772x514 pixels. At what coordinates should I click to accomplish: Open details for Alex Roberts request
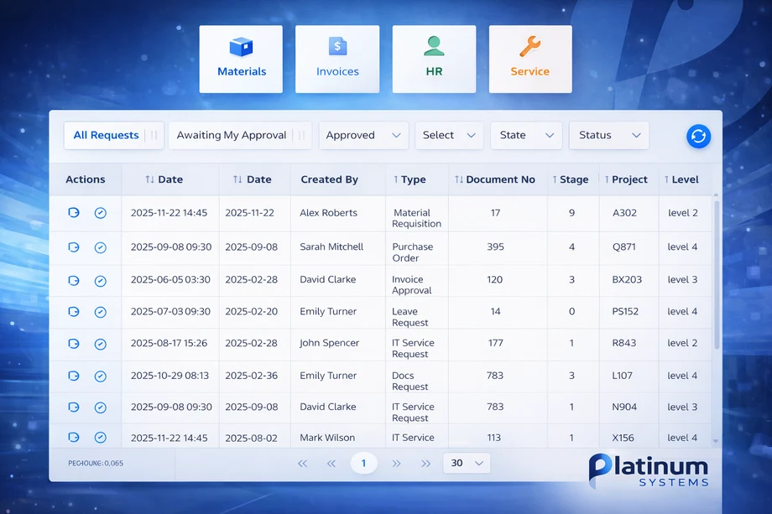pyautogui.click(x=73, y=212)
